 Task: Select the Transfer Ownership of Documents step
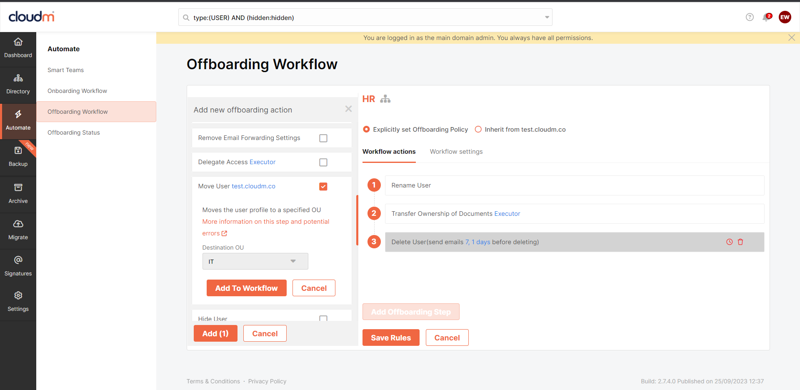575,214
